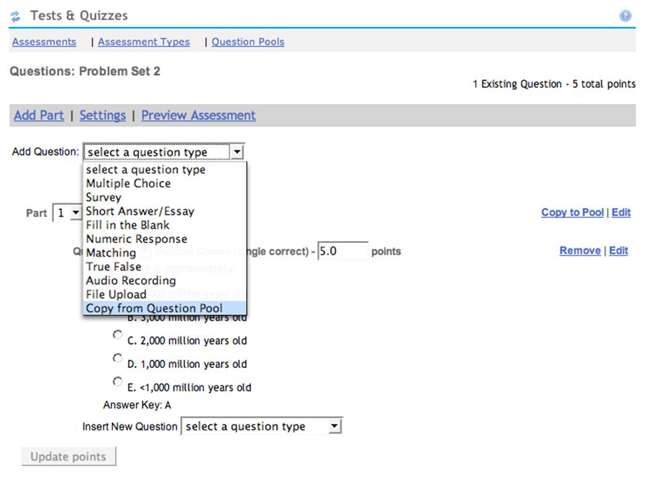This screenshot has height=486, width=648.
Task: Click the 'Questions: Problem Set 2' heading
Action: 85,71
